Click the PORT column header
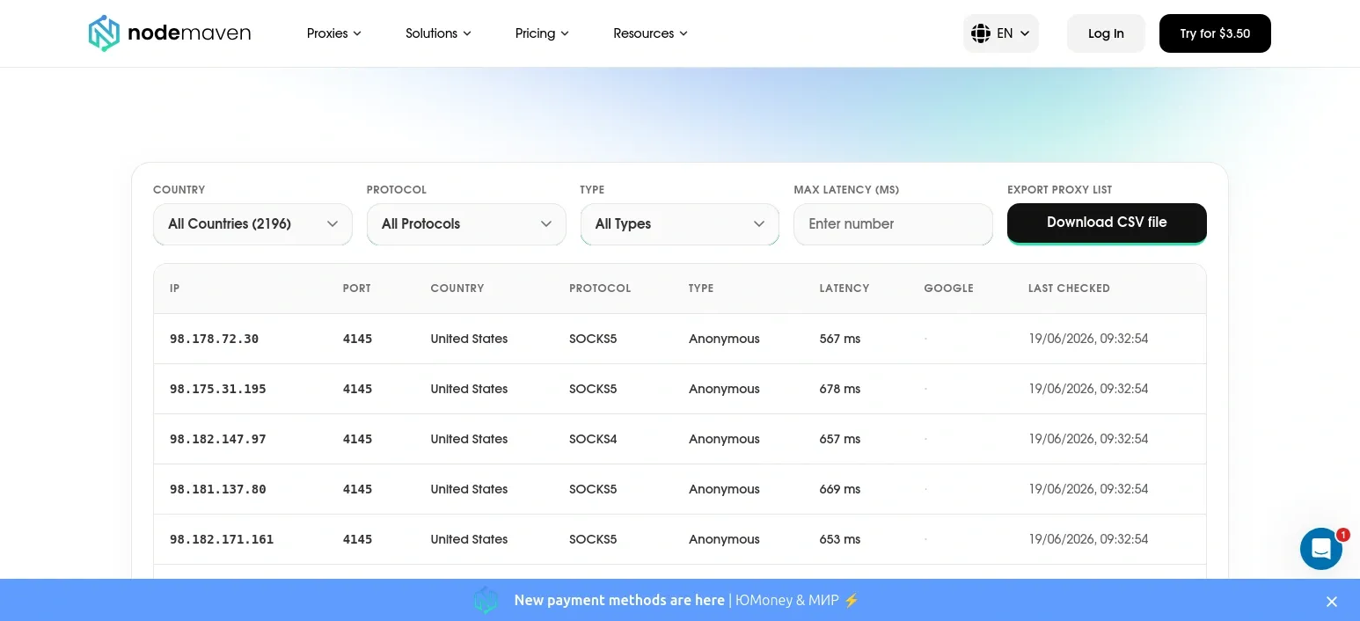Viewport: 1360px width, 621px height. pos(357,289)
